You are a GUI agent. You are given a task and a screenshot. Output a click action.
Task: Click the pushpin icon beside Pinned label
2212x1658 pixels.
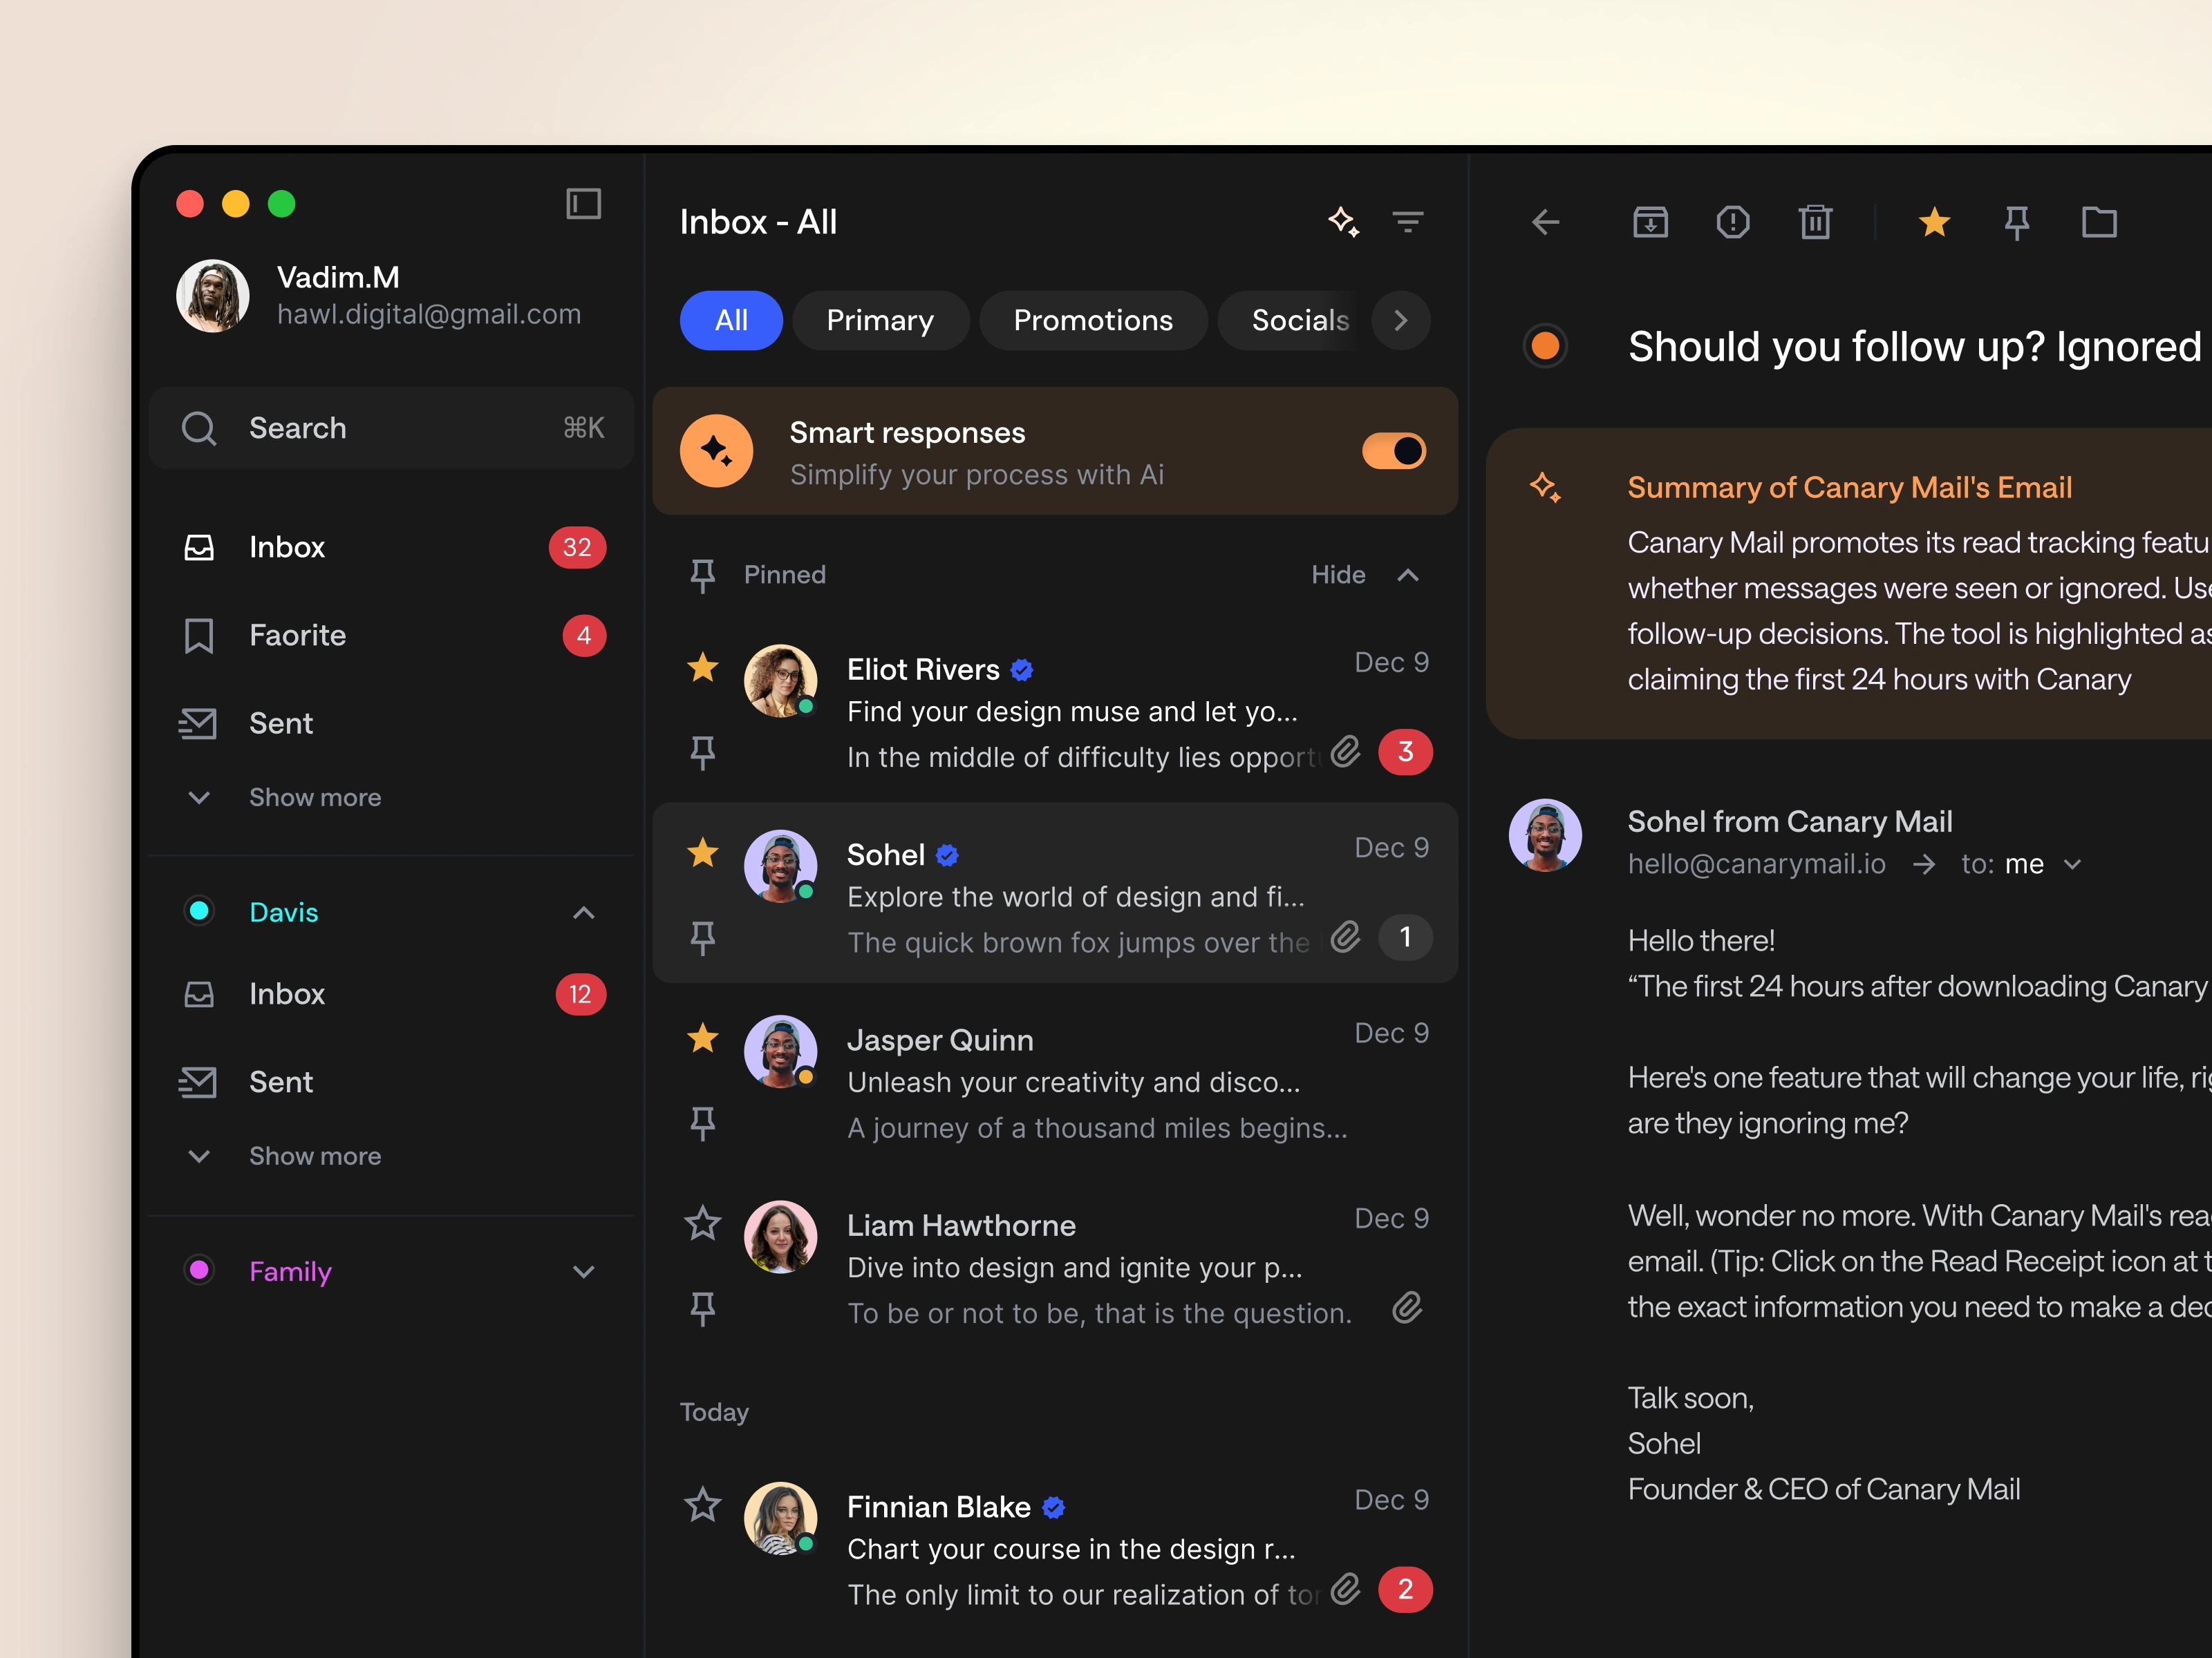click(703, 575)
